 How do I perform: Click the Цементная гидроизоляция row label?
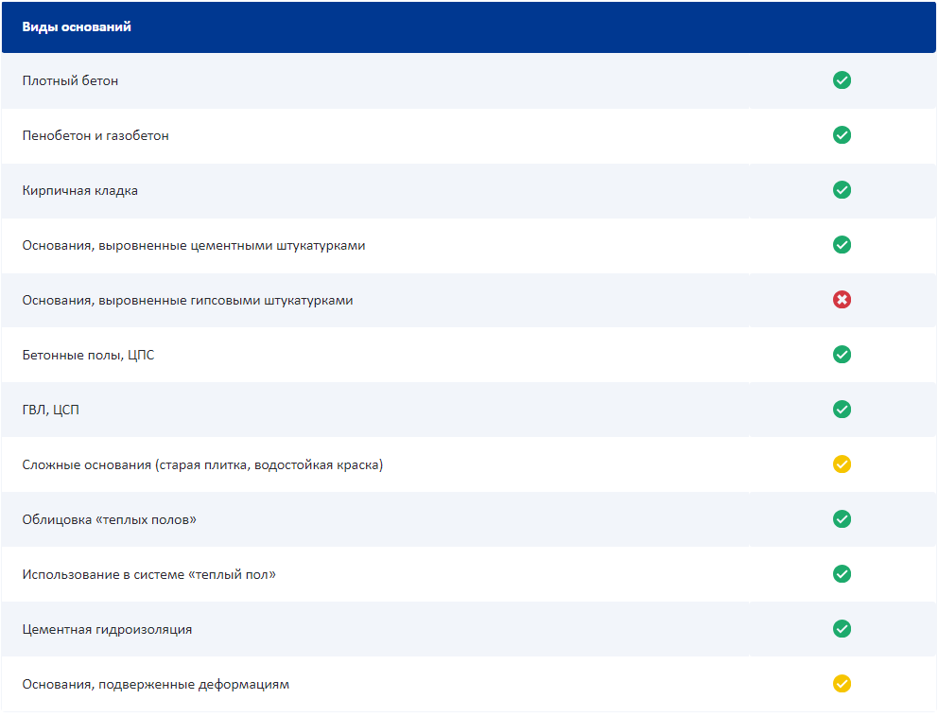tap(107, 630)
